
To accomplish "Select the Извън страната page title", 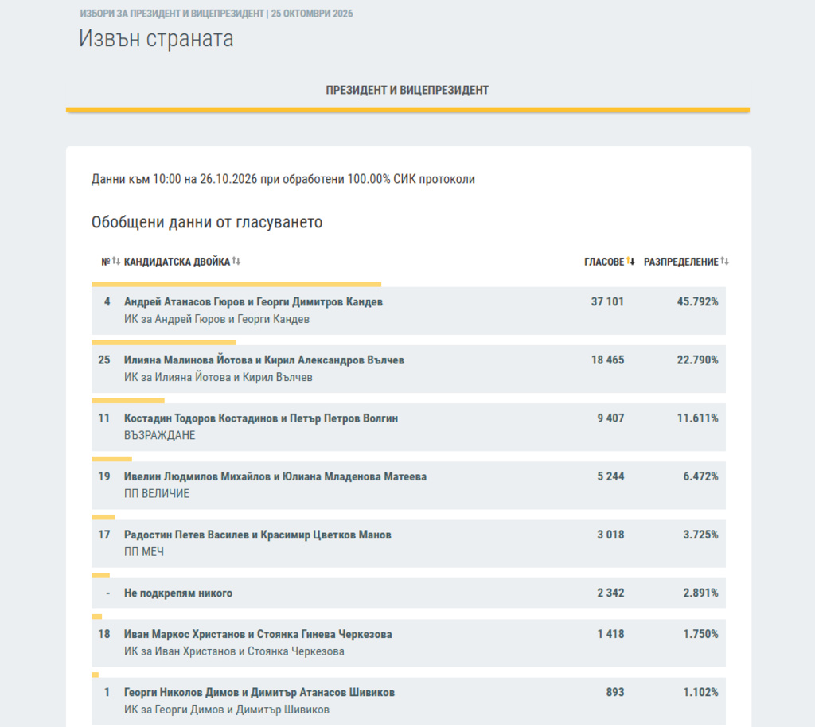I will point(156,38).
